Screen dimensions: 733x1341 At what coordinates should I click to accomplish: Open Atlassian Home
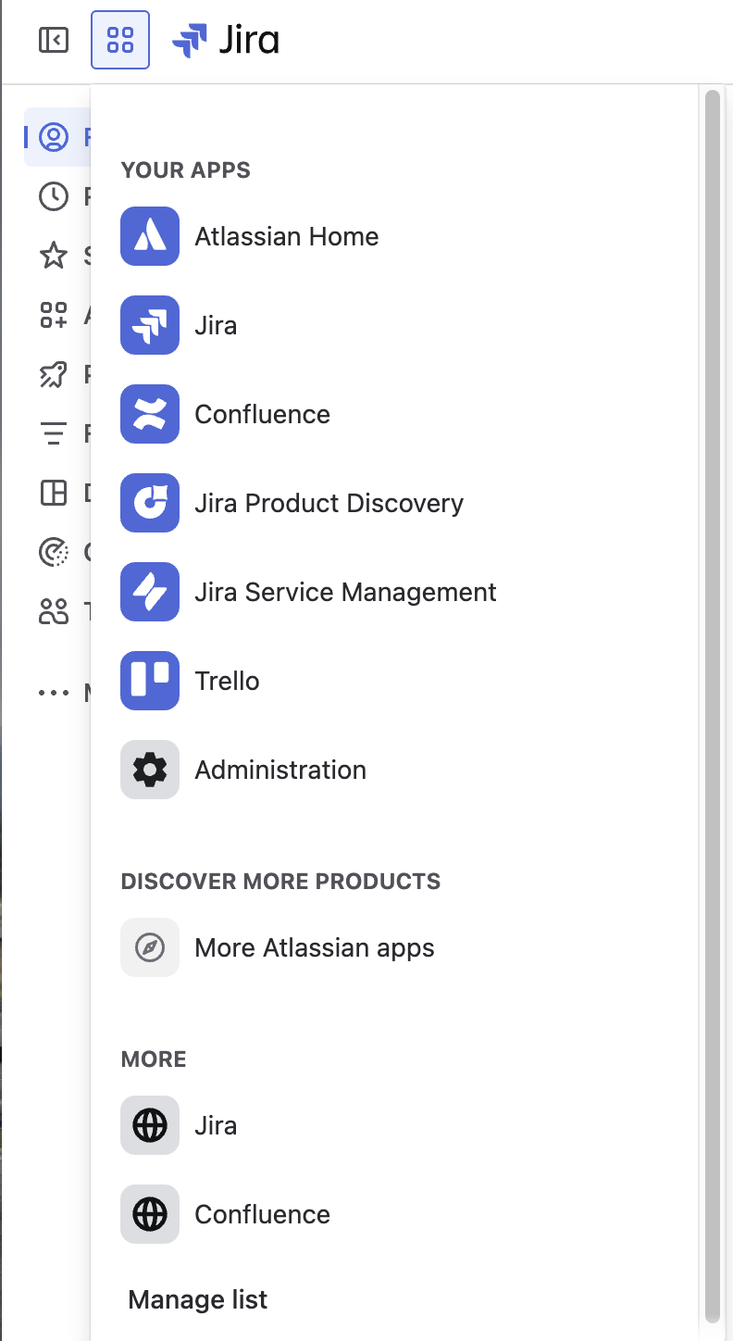285,236
